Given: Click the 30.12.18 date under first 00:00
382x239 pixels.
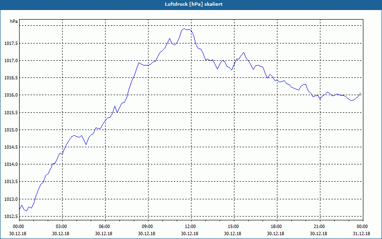Looking at the screenshot, I should pyautogui.click(x=18, y=233).
